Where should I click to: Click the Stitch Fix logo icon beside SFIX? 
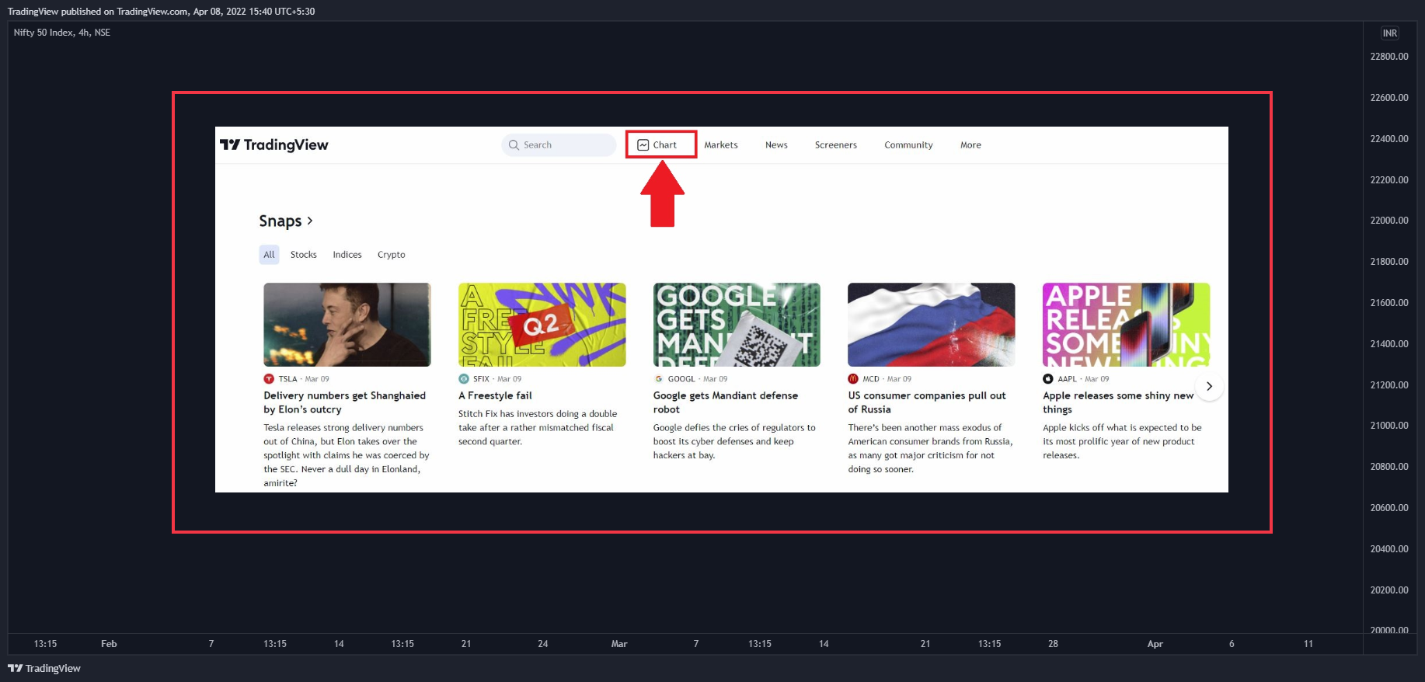[x=464, y=379]
